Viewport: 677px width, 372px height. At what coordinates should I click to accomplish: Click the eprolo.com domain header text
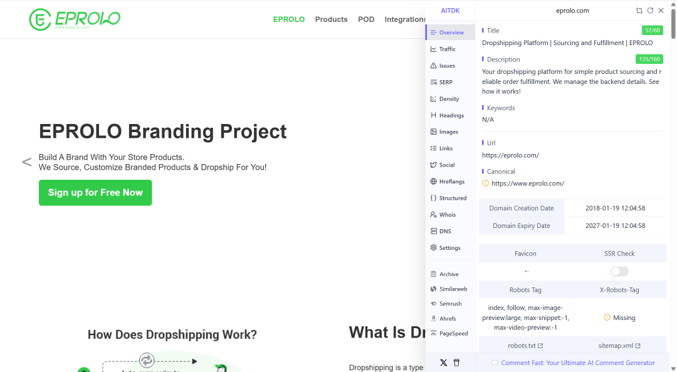pos(572,11)
